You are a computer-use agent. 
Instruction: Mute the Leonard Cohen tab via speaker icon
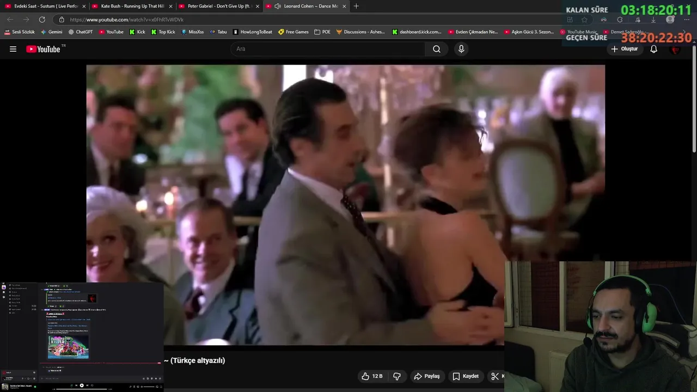click(x=278, y=6)
